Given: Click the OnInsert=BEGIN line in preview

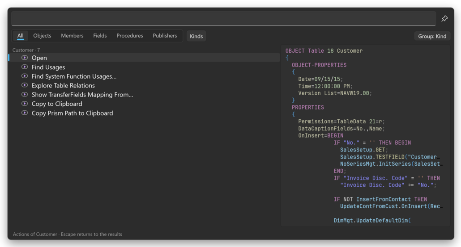Looking at the screenshot, I should tap(320, 135).
